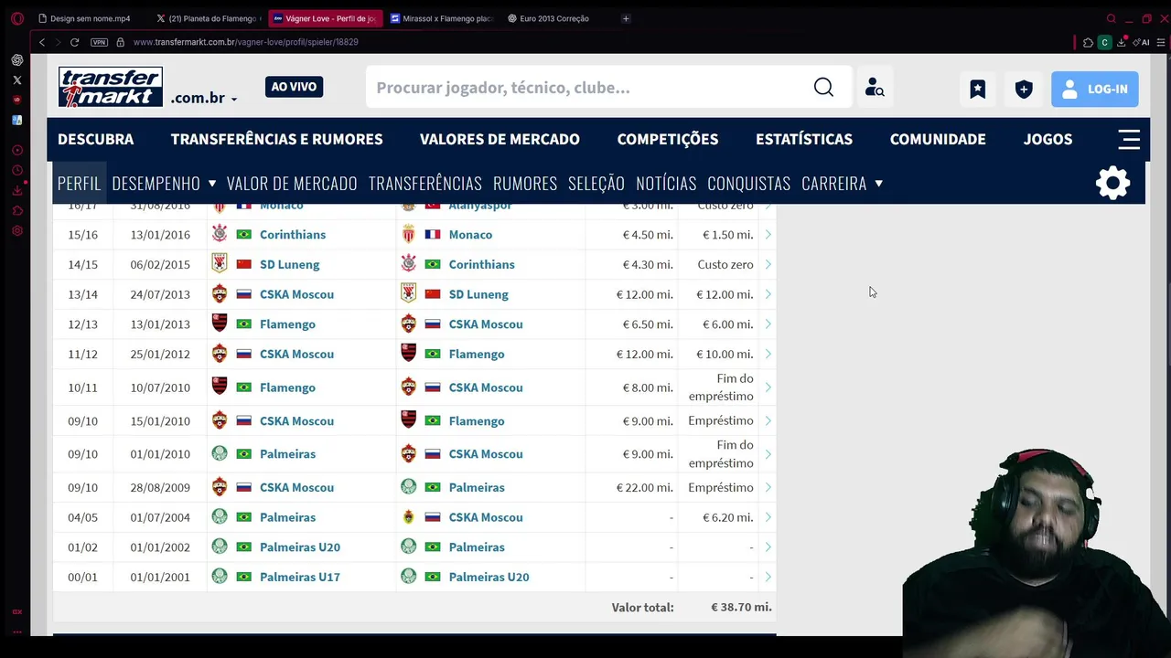Open VALORES DE MERCADO menu

500,139
